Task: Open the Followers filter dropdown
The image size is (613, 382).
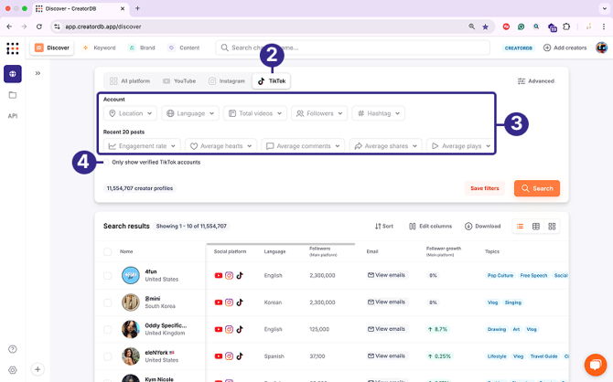Action: [x=319, y=113]
